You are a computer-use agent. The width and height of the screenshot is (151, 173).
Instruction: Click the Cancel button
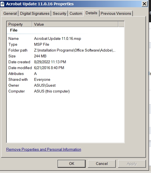(x=102, y=164)
